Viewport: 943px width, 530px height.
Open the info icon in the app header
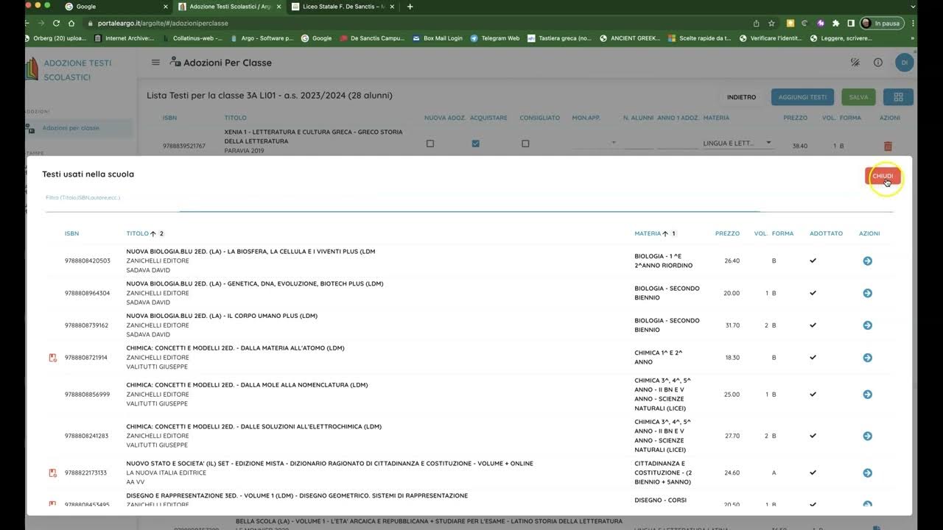point(877,63)
